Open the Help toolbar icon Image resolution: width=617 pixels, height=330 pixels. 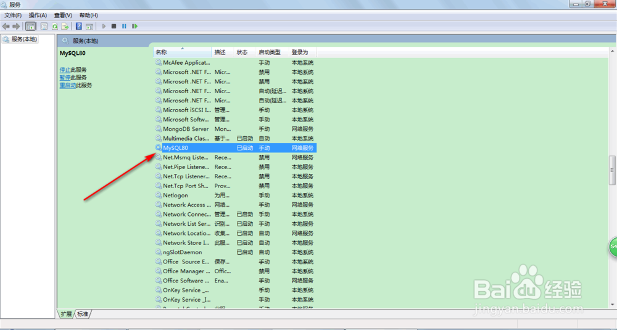point(79,27)
